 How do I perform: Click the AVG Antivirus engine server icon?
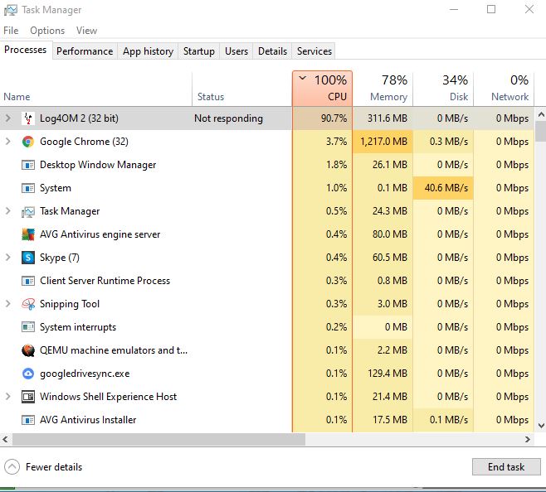28,234
